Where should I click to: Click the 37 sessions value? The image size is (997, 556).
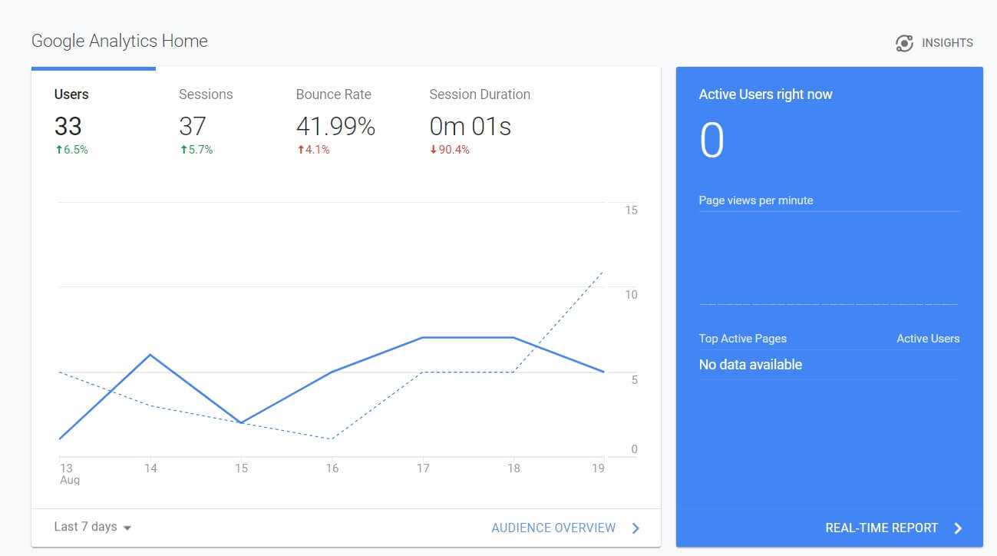point(193,126)
